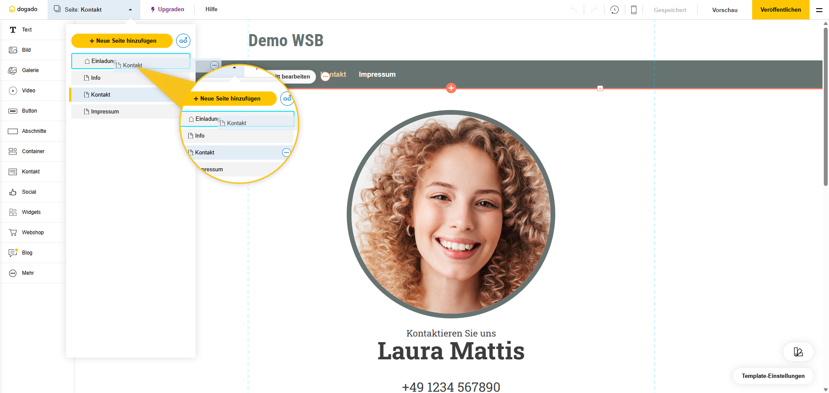The height and width of the screenshot is (393, 829).
Task: Select Impressum in website navigation bar
Action: [377, 74]
